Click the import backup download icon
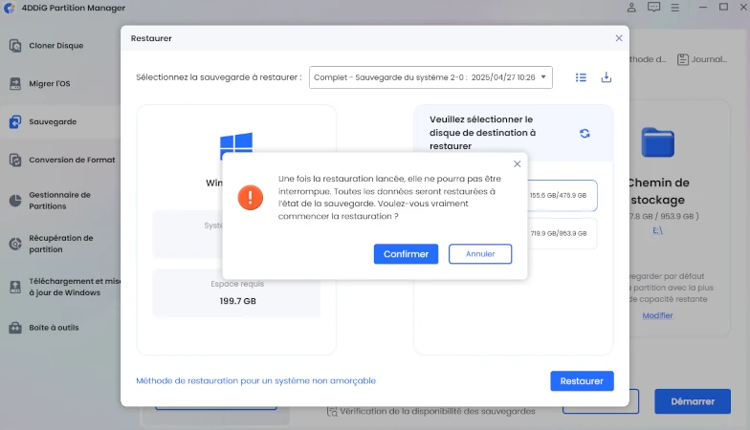Viewport: 750px width, 430px height. [607, 76]
